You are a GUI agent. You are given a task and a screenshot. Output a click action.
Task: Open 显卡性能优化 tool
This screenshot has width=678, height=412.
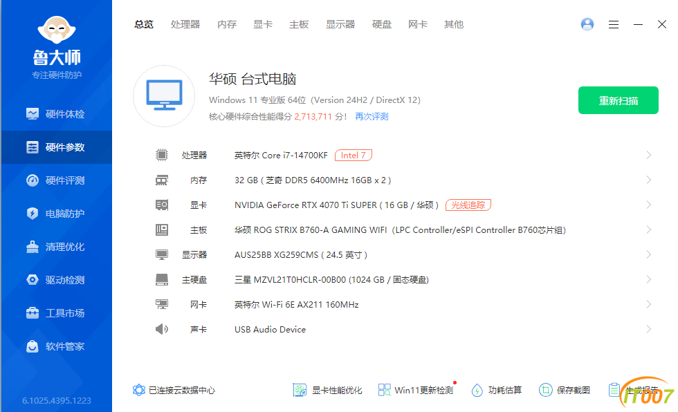tap(327, 390)
